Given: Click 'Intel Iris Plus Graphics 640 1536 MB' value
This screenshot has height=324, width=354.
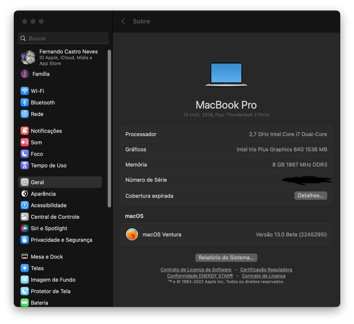Looking at the screenshot, I should [x=282, y=149].
